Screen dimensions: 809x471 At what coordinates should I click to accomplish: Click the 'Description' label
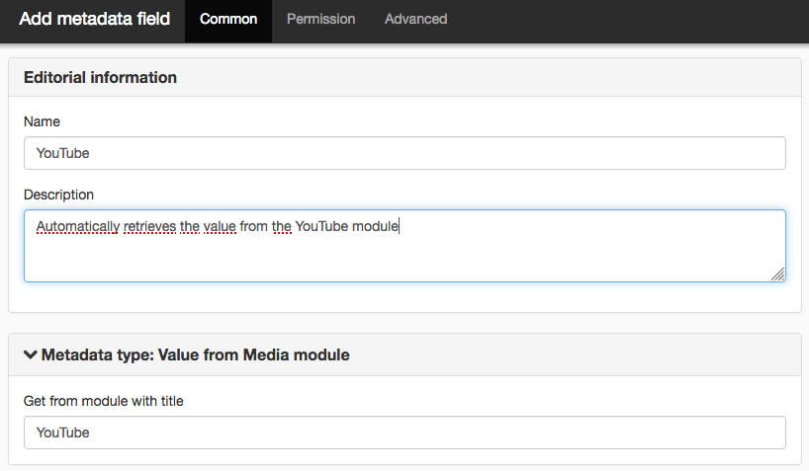(x=58, y=195)
